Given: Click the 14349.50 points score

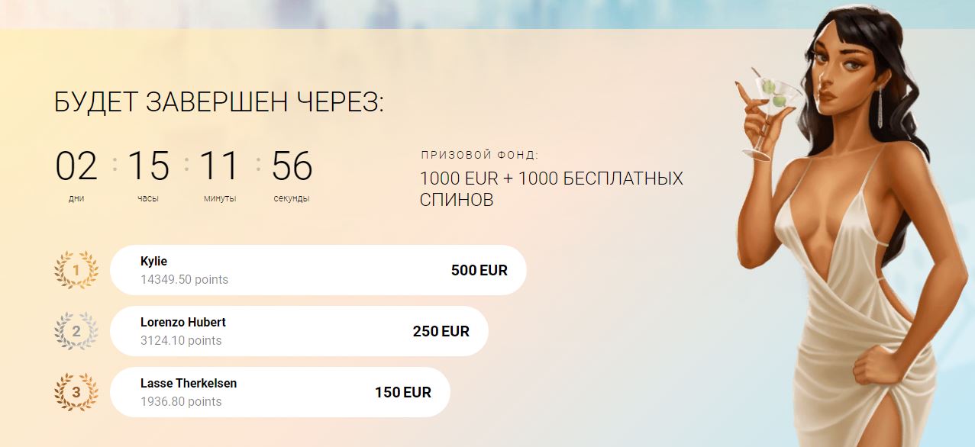Looking at the screenshot, I should coord(184,280).
